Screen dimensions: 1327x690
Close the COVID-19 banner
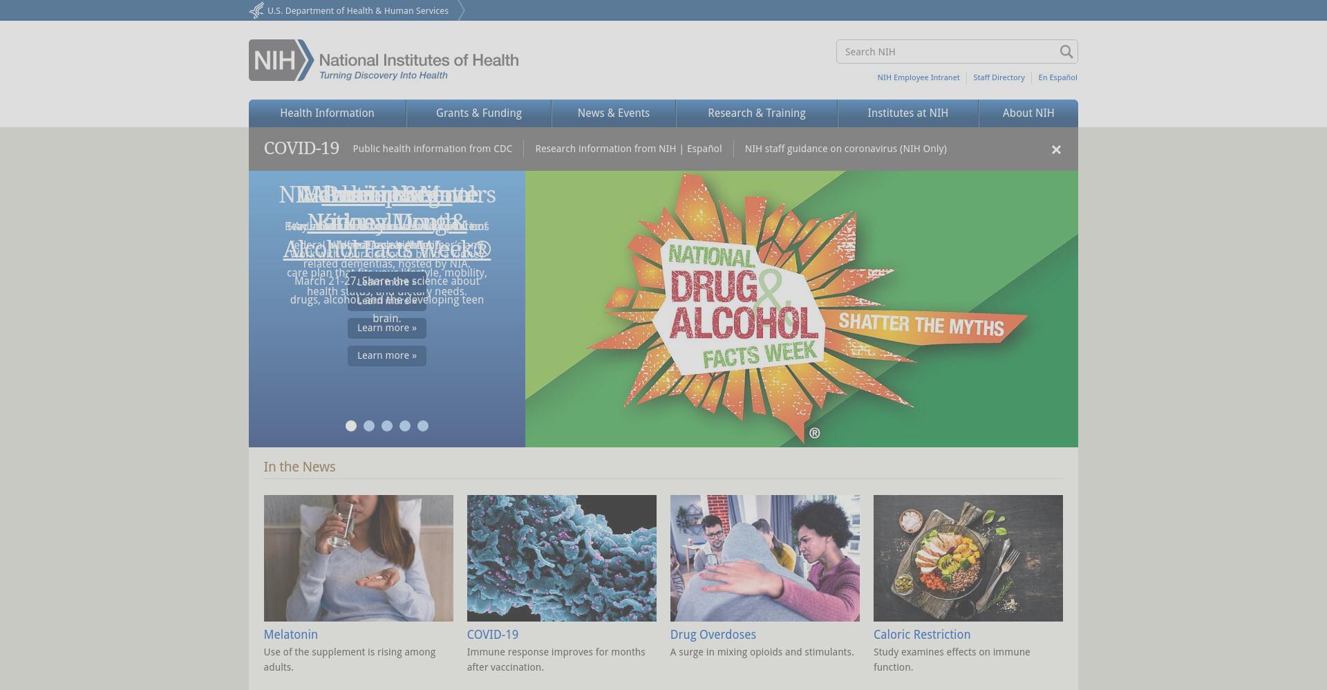1056,149
